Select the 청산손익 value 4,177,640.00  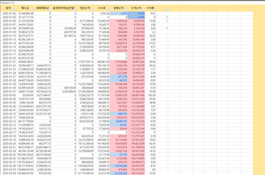tap(85, 21)
